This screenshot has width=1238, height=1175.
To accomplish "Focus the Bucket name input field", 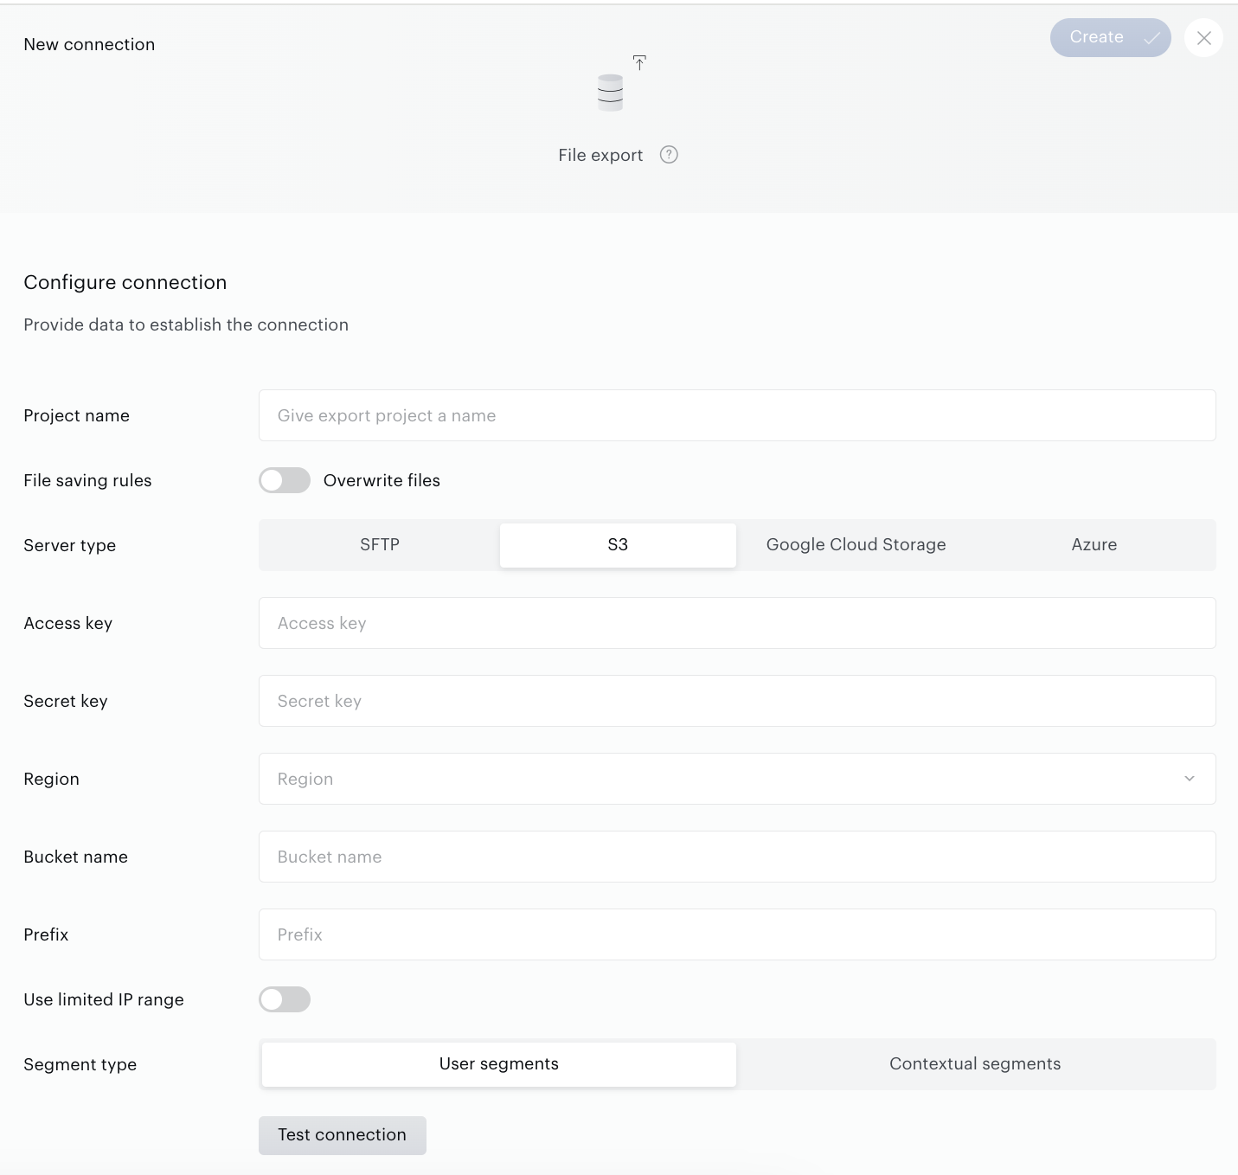I will [737, 857].
